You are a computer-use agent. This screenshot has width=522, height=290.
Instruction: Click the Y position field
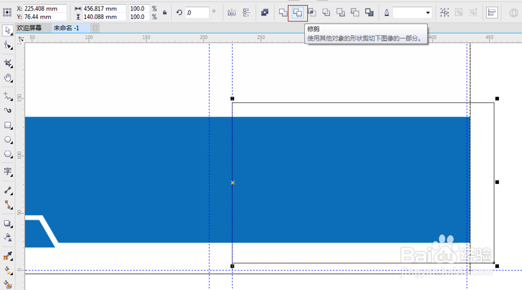45,17
